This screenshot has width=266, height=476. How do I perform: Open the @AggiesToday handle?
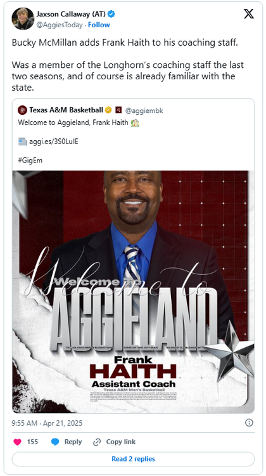60,25
